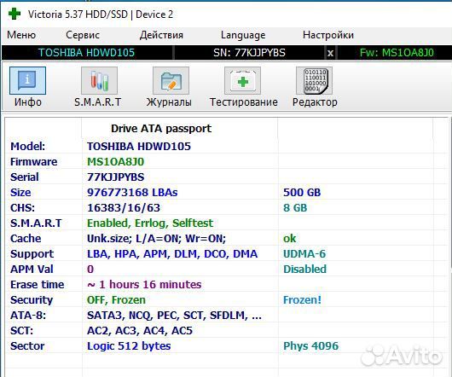Click the Drive ATA passport header
452x377 pixels.
[161, 129]
